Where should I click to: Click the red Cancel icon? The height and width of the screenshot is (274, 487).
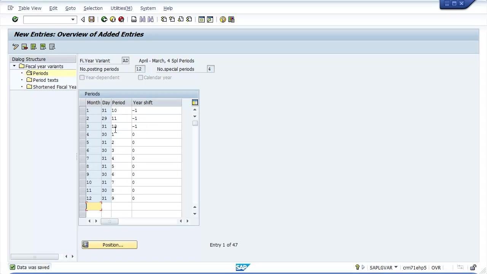point(121,19)
